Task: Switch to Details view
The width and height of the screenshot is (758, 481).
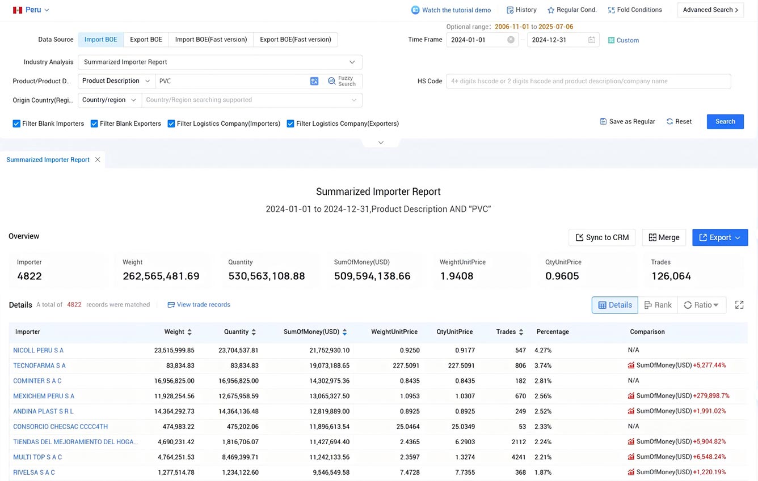Action: point(614,305)
